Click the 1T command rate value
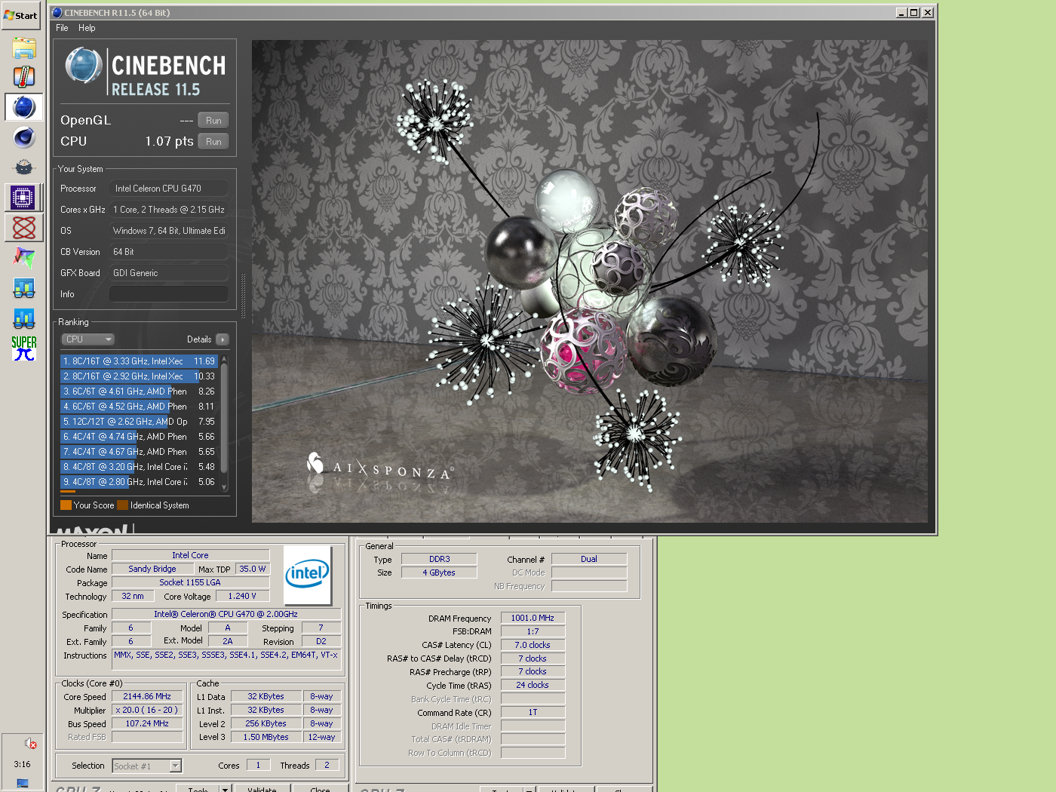The image size is (1056, 792). 533,712
